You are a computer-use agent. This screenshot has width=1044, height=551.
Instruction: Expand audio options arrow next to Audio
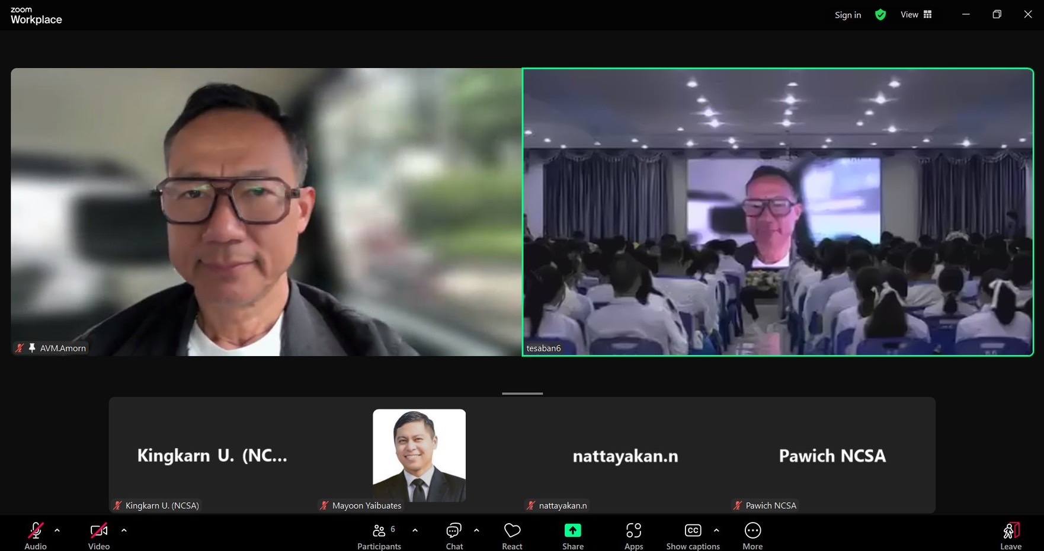[57, 530]
